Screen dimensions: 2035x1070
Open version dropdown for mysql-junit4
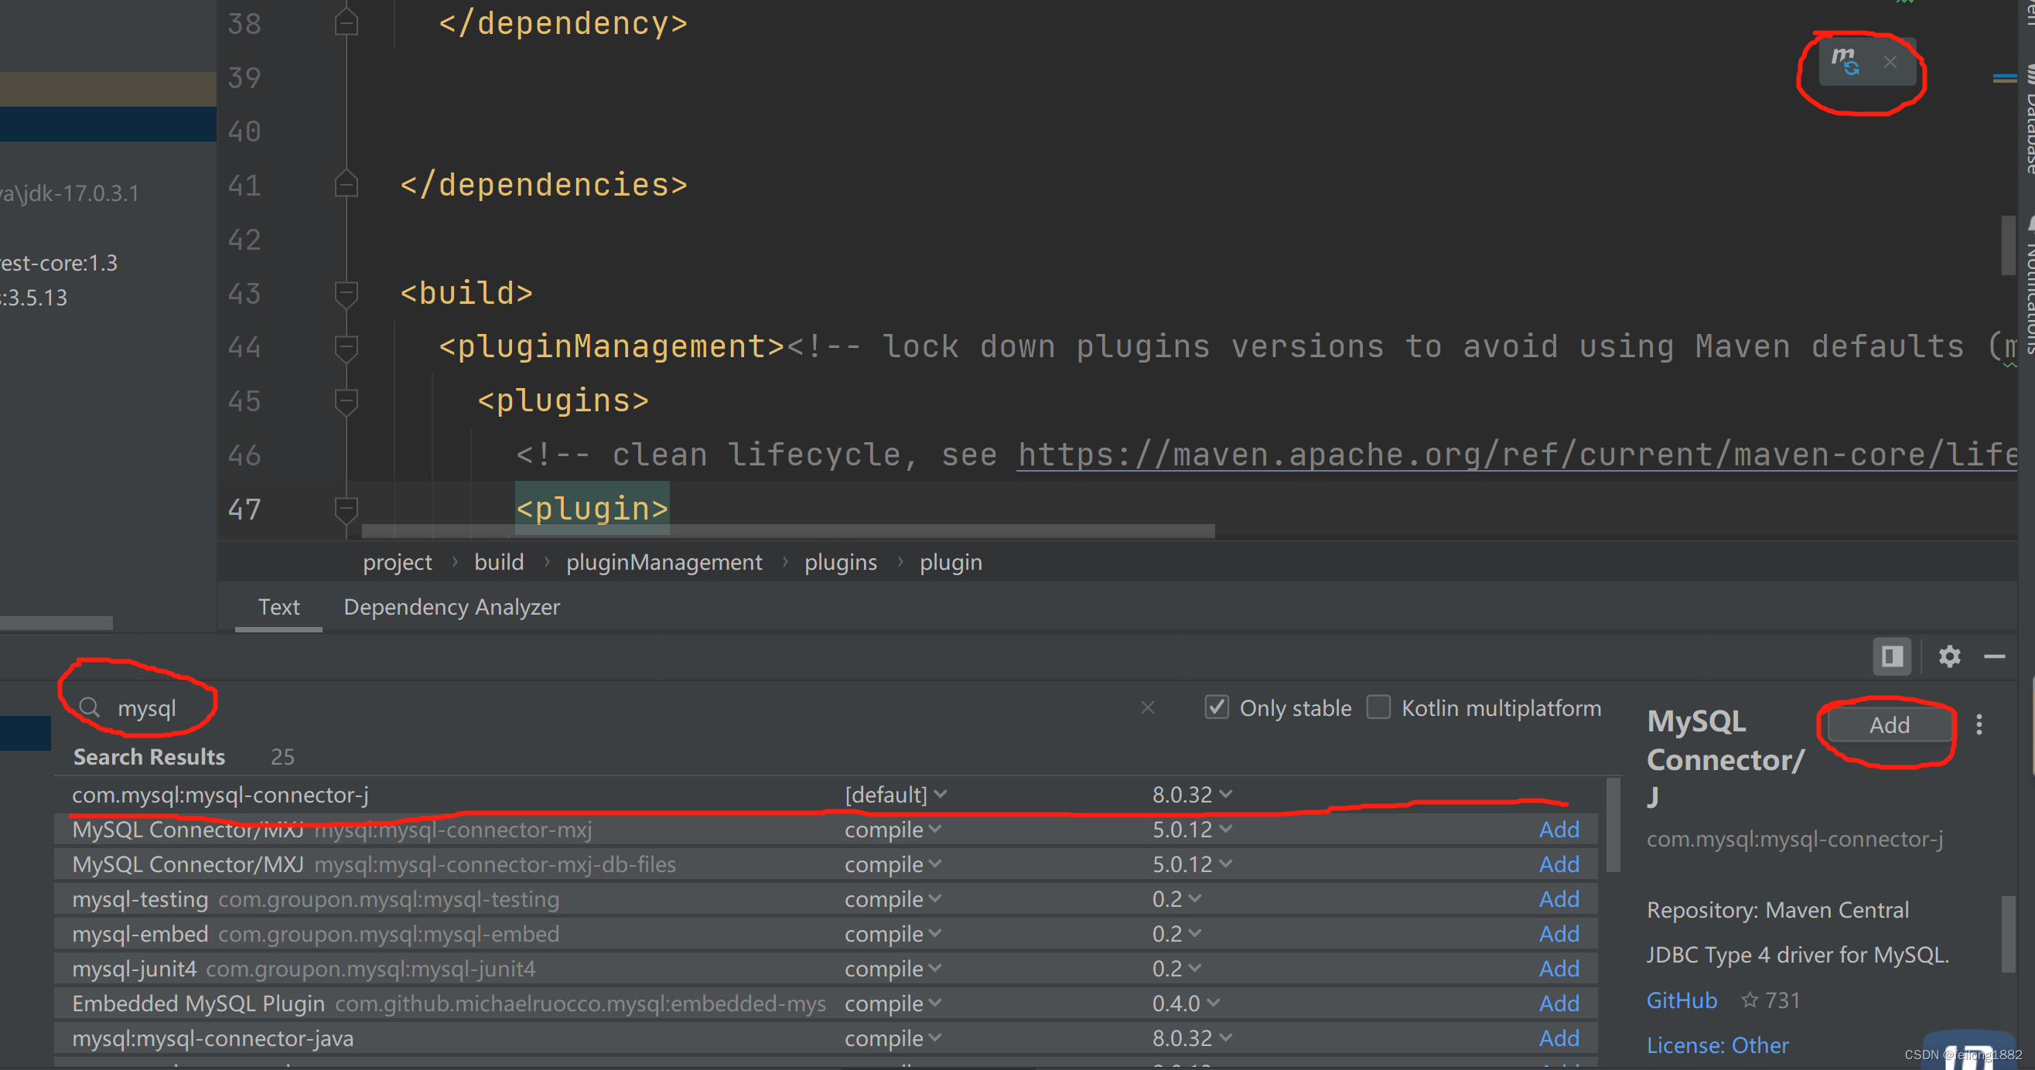click(x=1176, y=968)
